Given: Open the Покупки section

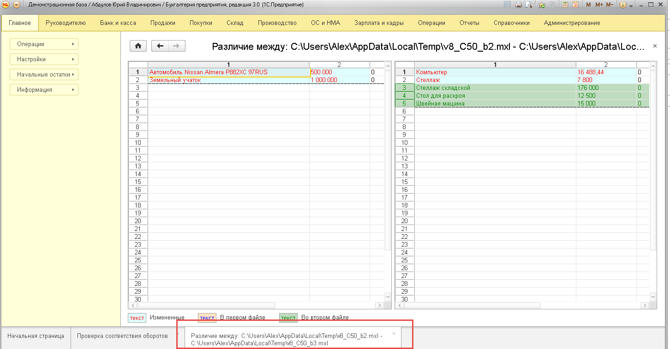Looking at the screenshot, I should 201,23.
